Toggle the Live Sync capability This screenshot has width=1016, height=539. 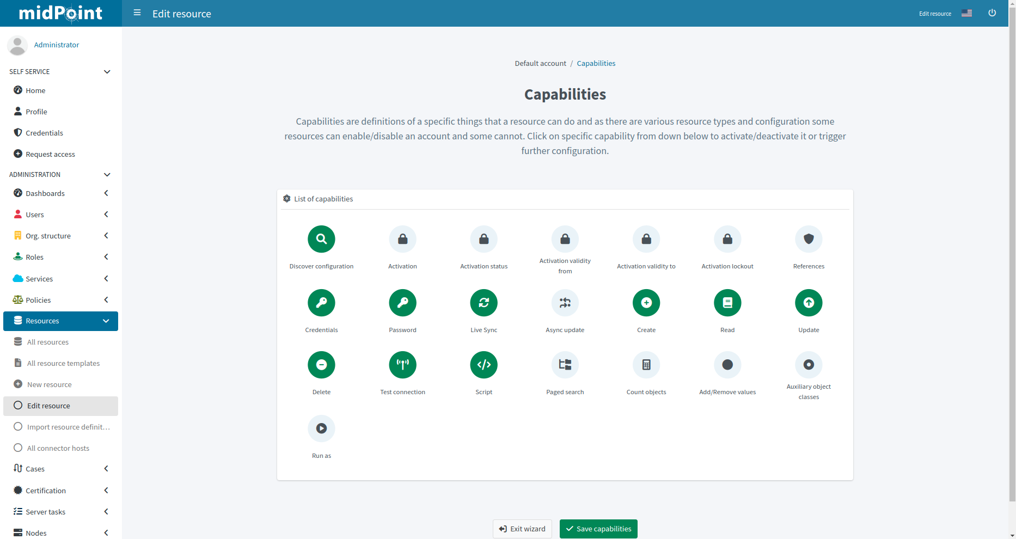pyautogui.click(x=483, y=303)
